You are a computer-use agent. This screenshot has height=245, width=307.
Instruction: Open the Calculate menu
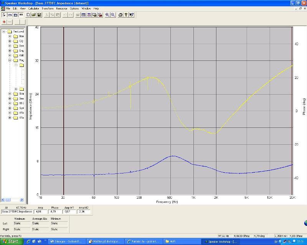[x=33, y=8]
